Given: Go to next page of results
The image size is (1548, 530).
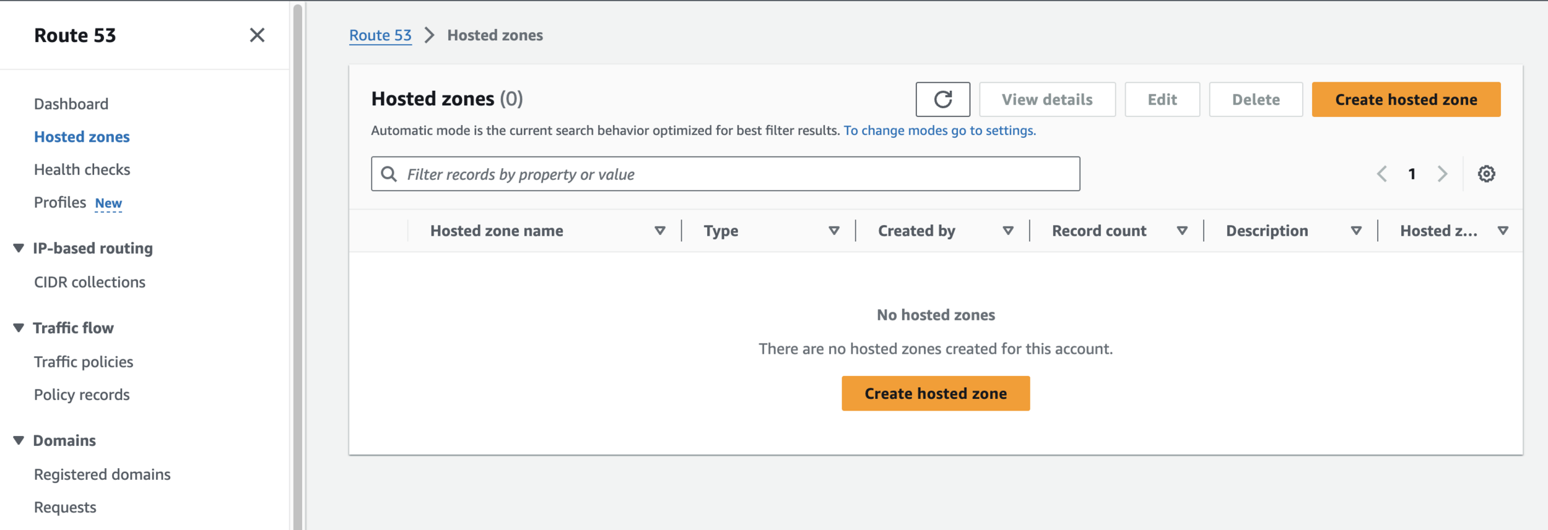Looking at the screenshot, I should (x=1442, y=174).
